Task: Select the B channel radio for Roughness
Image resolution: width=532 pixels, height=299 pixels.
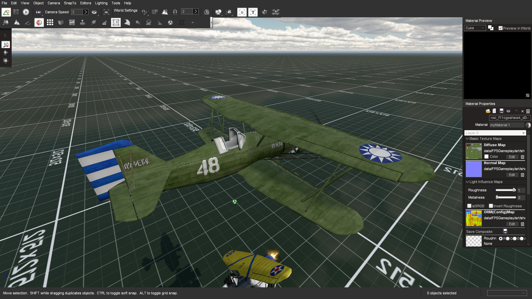Action: point(515,239)
